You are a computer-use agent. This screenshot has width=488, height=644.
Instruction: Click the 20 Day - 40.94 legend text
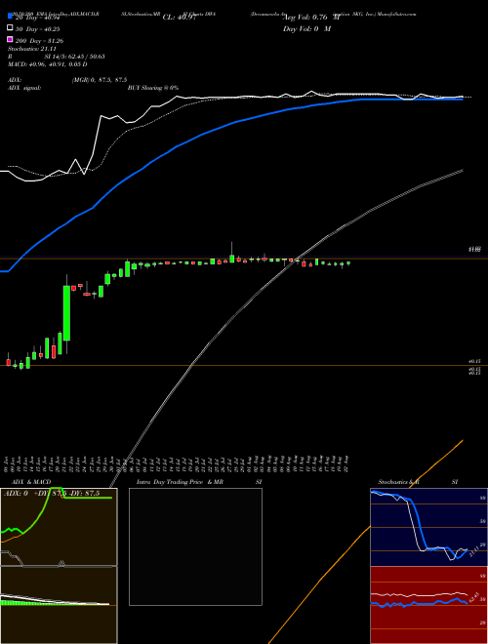[x=40, y=18]
